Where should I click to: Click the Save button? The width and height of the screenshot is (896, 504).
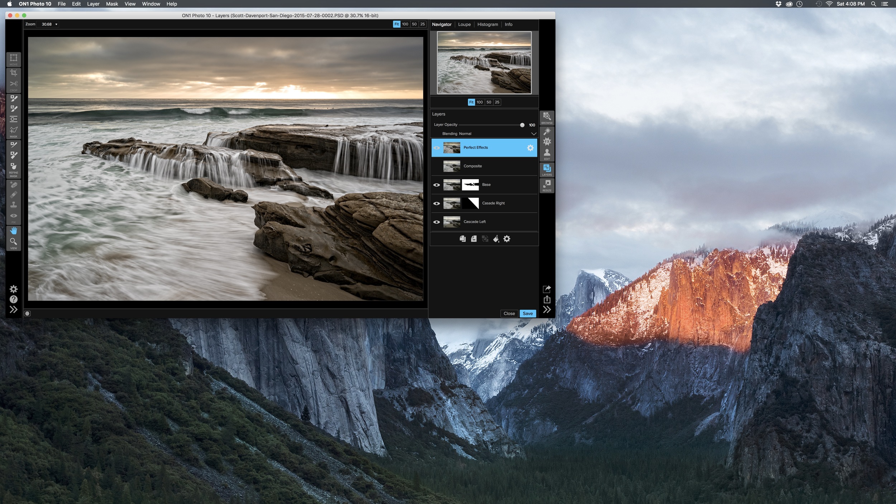tap(528, 314)
